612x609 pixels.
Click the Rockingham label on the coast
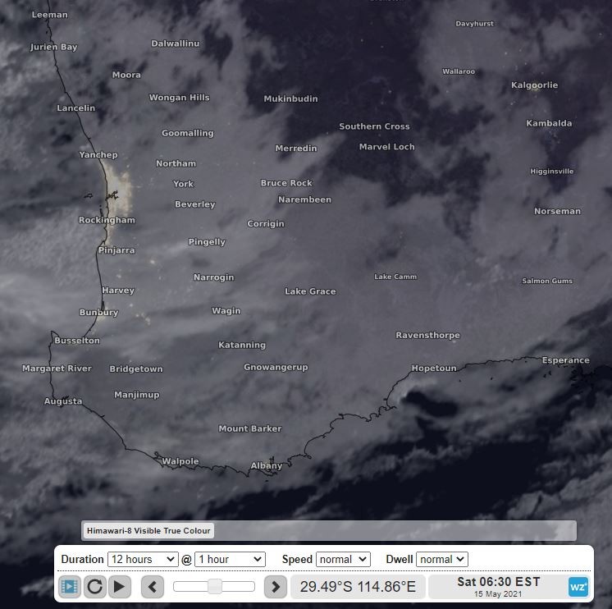coord(107,220)
